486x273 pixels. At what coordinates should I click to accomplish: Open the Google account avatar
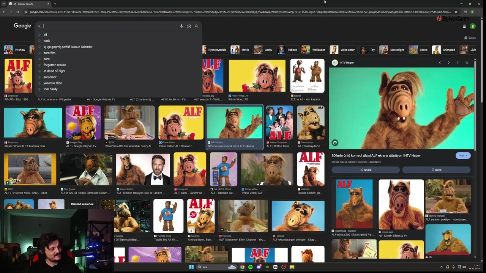click(x=473, y=26)
